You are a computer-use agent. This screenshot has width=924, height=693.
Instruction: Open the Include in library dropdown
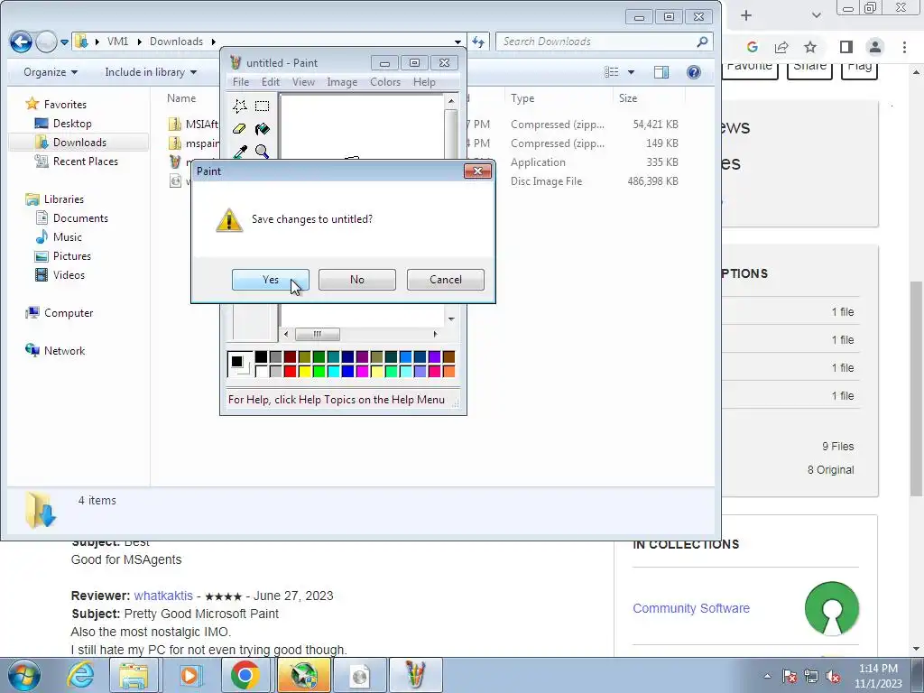[x=151, y=72]
